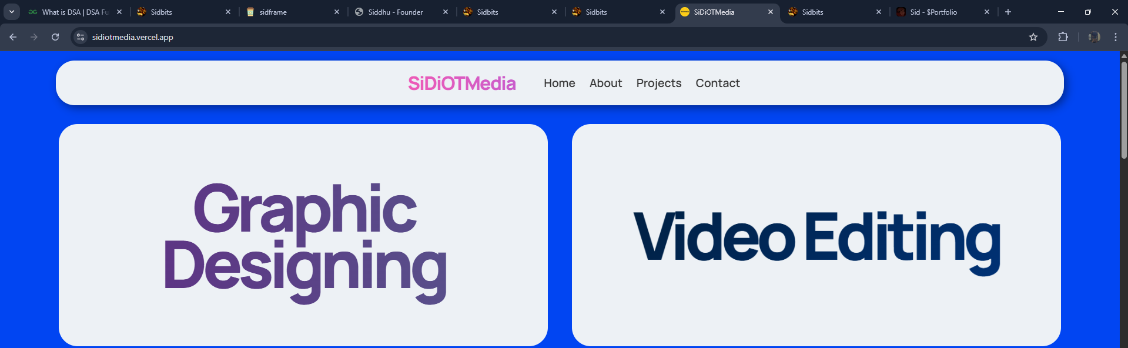View site information icon in address bar
This screenshot has width=1128, height=348.
point(81,37)
